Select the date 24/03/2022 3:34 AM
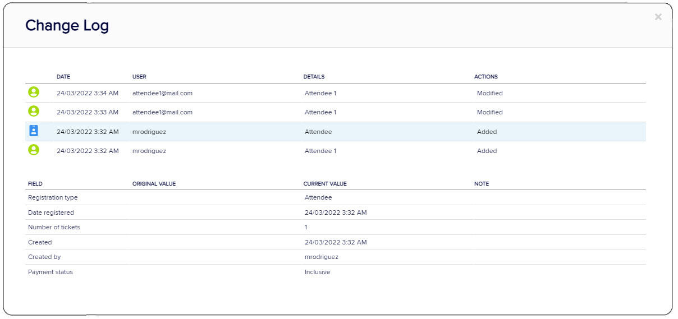Viewport: 678px width, 319px height. click(x=88, y=93)
